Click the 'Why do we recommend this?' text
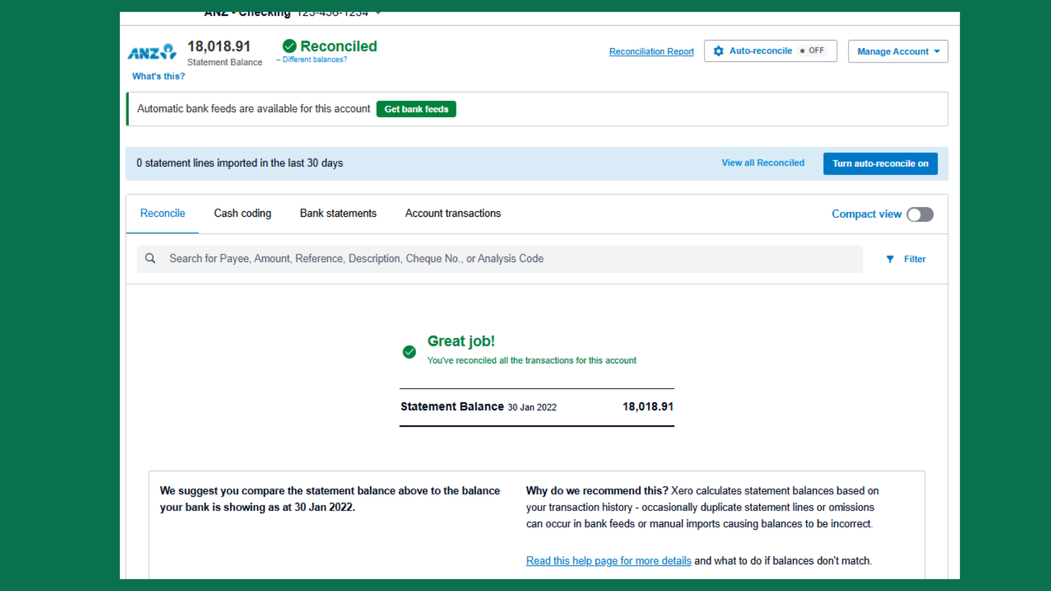1051x591 pixels. tap(597, 491)
